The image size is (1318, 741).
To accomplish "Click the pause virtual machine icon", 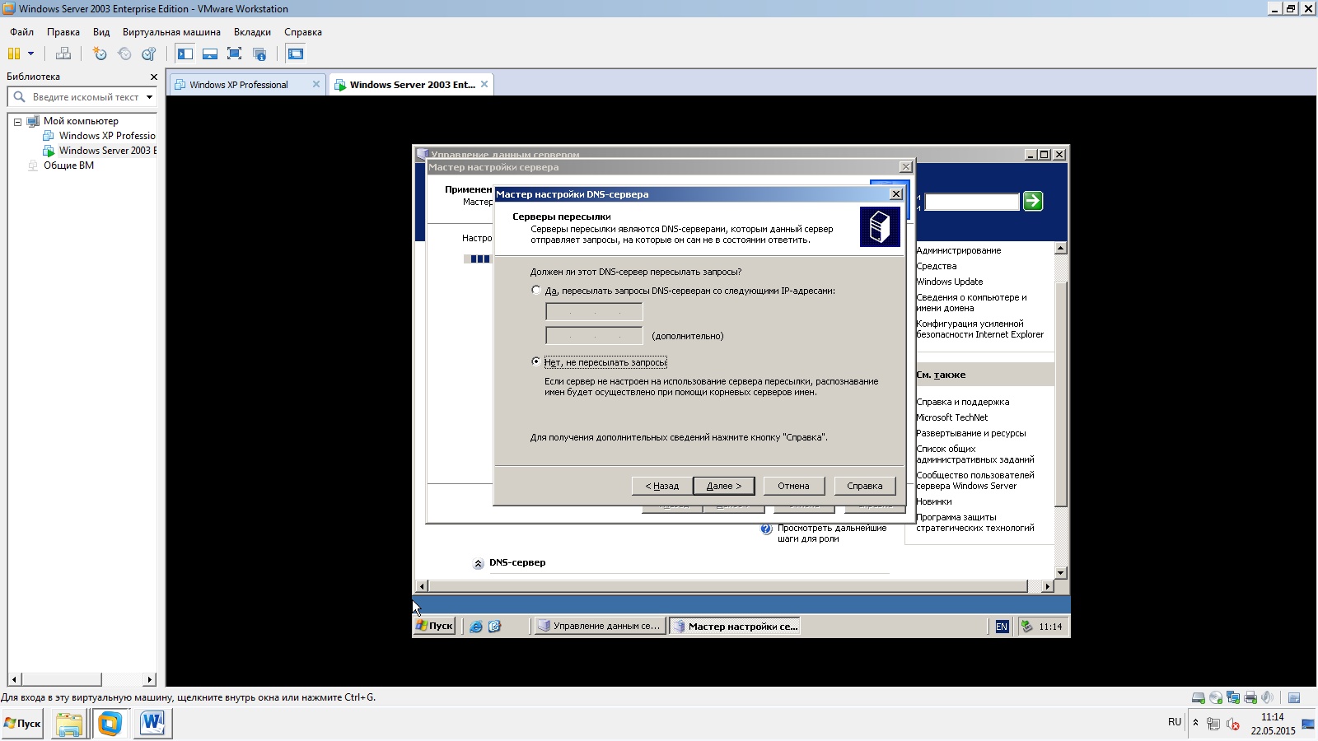I will 14,54.
